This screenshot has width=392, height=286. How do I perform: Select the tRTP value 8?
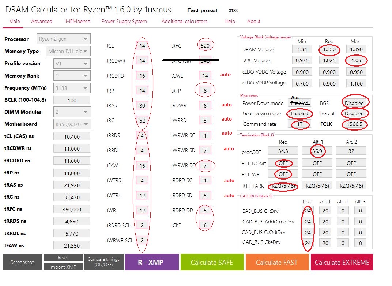205,90
